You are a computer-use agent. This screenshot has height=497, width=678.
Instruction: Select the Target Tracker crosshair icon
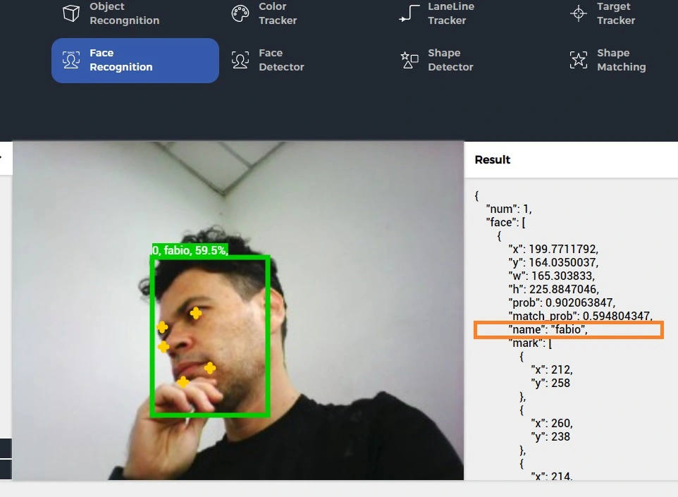point(578,13)
